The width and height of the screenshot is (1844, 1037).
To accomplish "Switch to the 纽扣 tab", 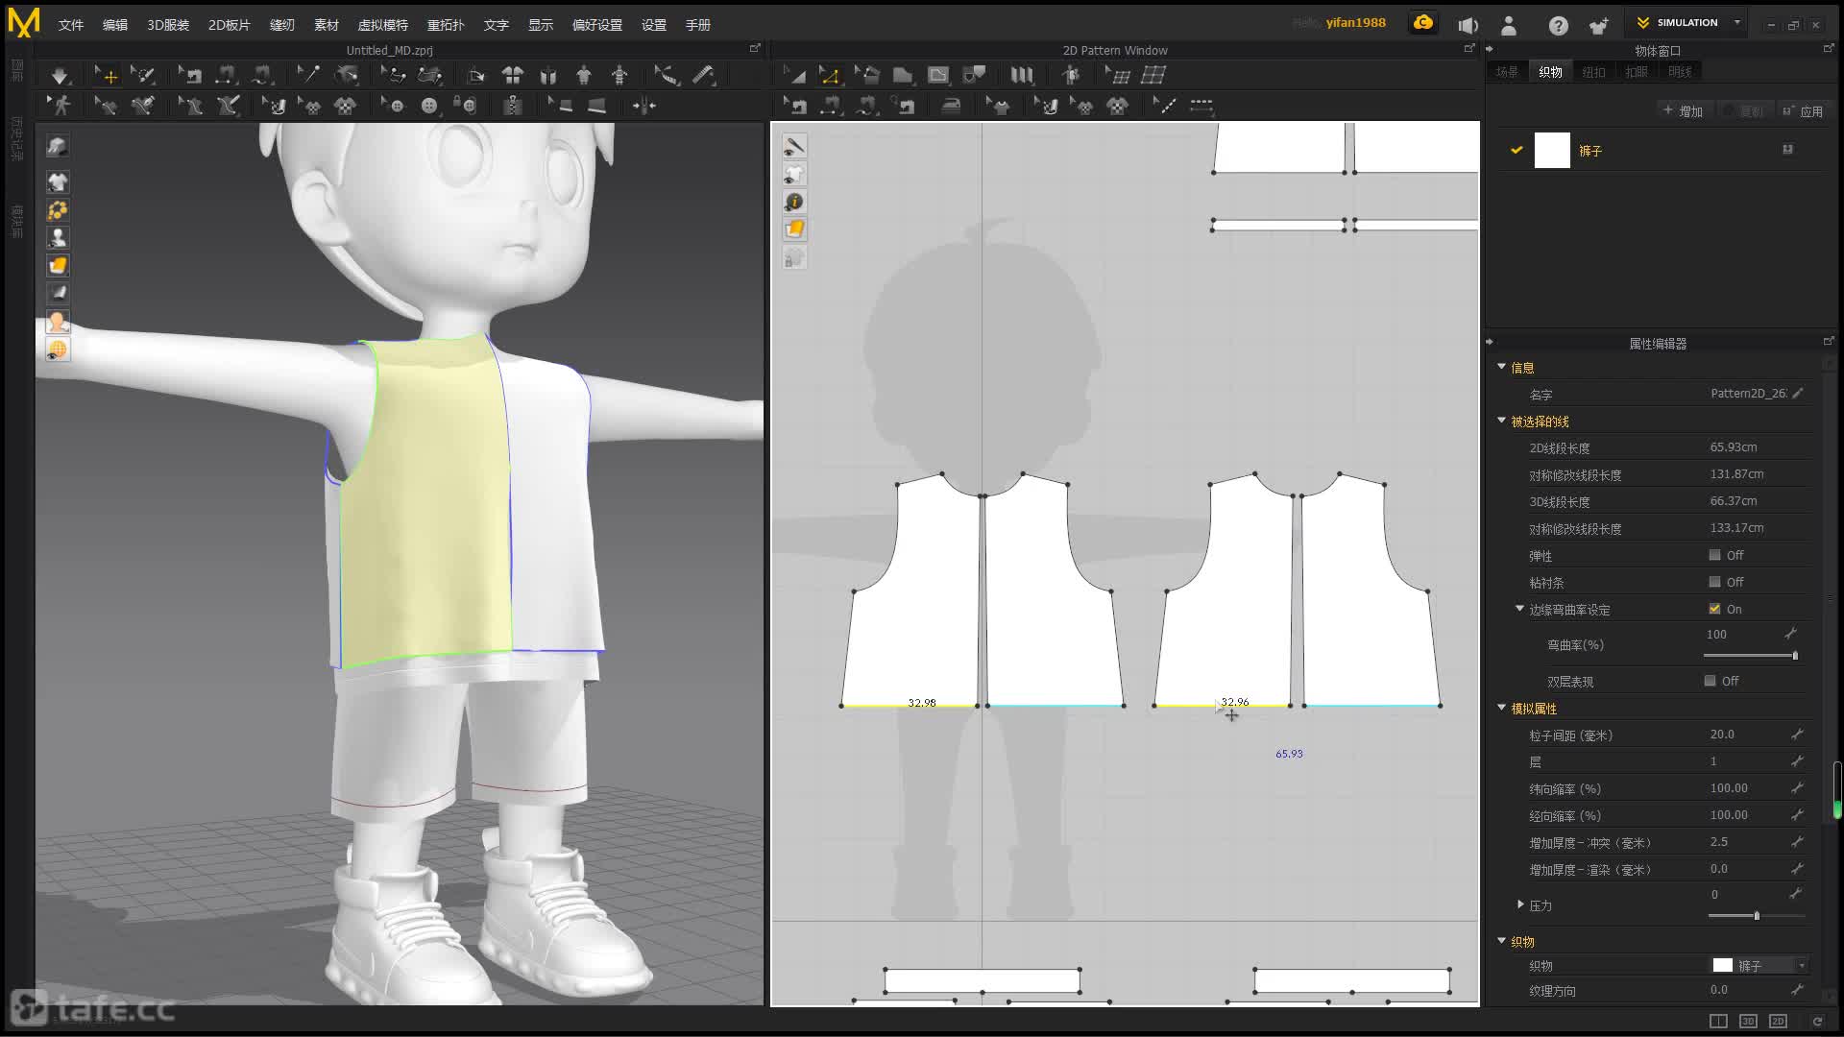I will (1593, 72).
